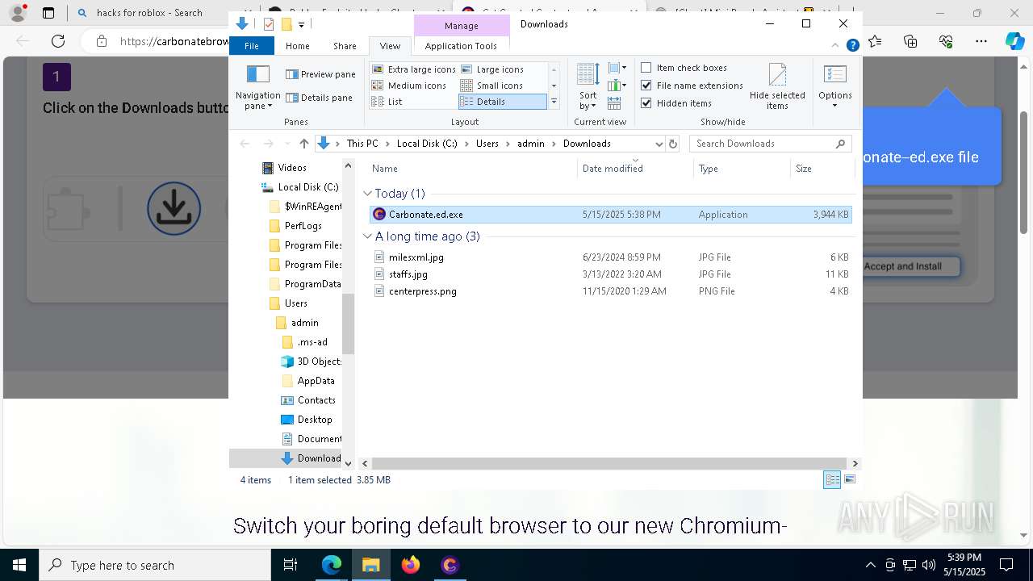Click the Manage contextual tab
This screenshot has height=581, width=1033.
[462, 26]
